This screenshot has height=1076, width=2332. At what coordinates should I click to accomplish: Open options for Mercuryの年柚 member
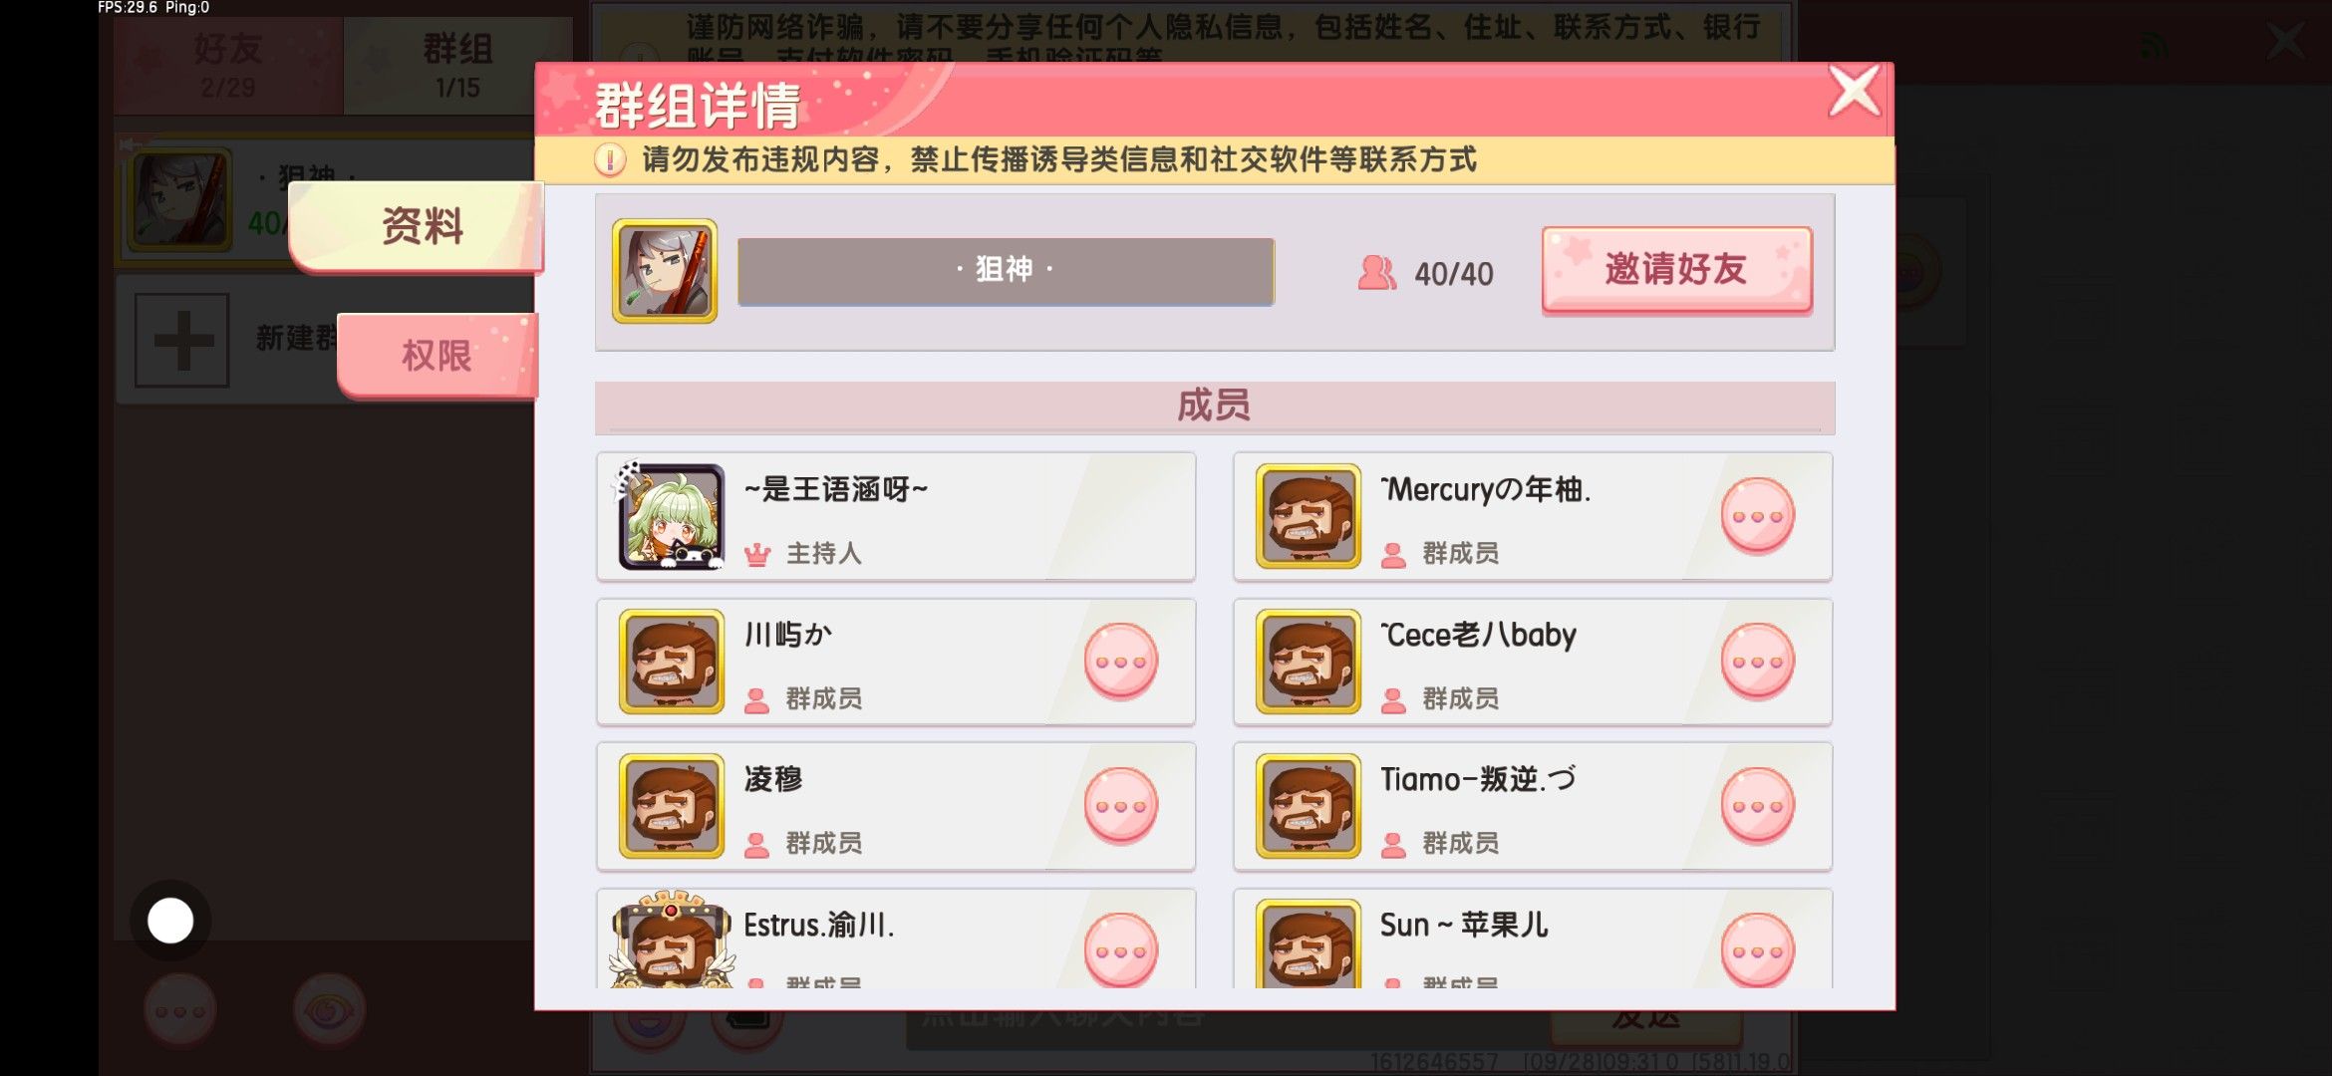click(1757, 516)
